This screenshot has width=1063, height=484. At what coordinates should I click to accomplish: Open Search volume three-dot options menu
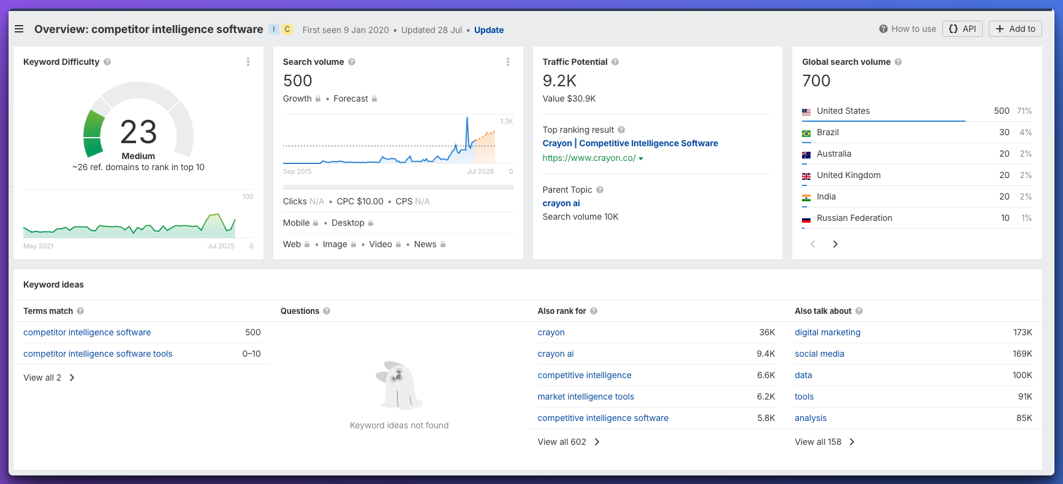click(x=508, y=62)
